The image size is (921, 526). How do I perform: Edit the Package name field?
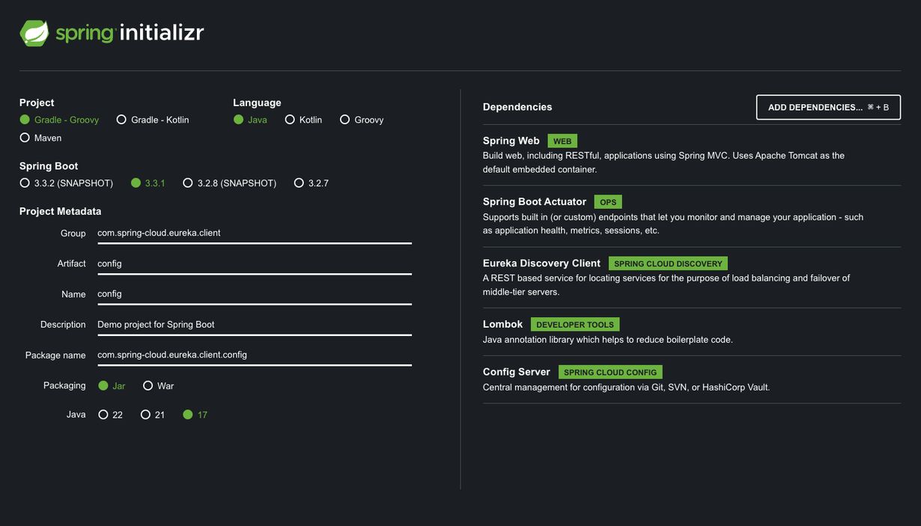[x=255, y=355]
